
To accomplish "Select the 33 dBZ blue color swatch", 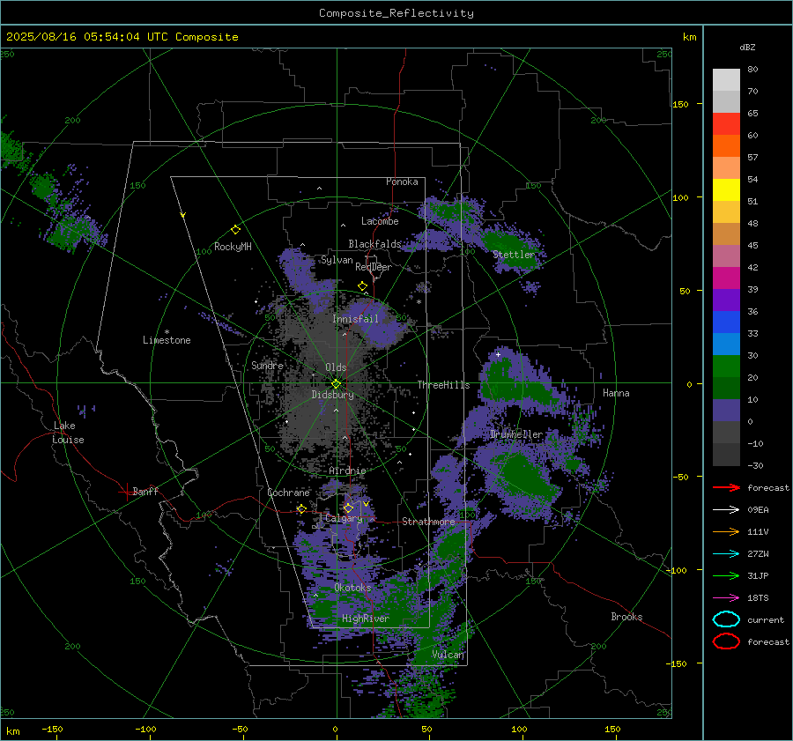I will pyautogui.click(x=726, y=322).
